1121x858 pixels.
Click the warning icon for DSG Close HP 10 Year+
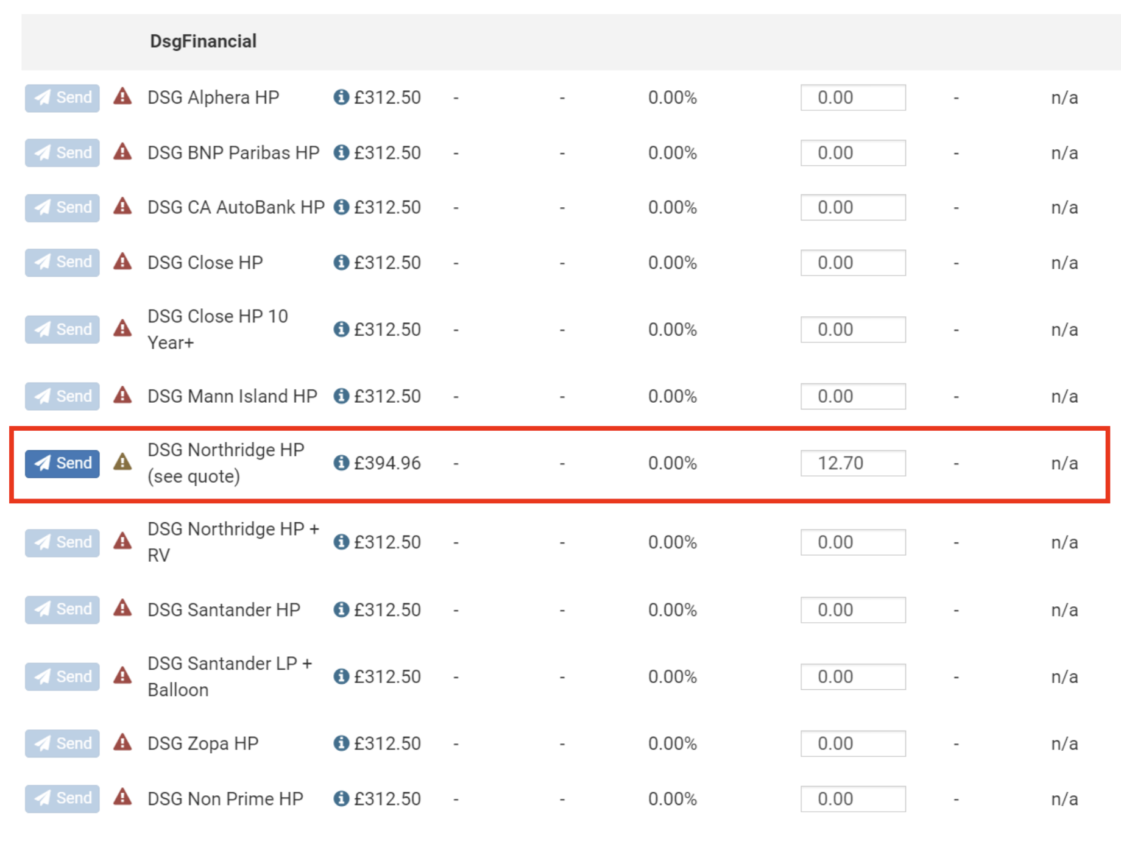coord(122,328)
